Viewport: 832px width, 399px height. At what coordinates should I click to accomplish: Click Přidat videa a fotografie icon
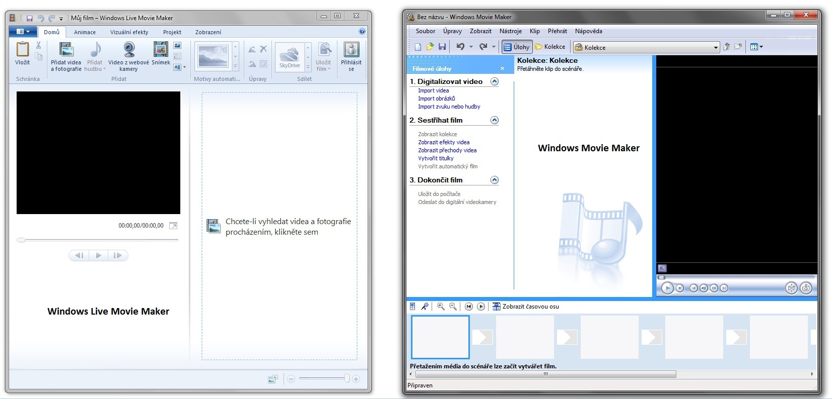click(66, 50)
